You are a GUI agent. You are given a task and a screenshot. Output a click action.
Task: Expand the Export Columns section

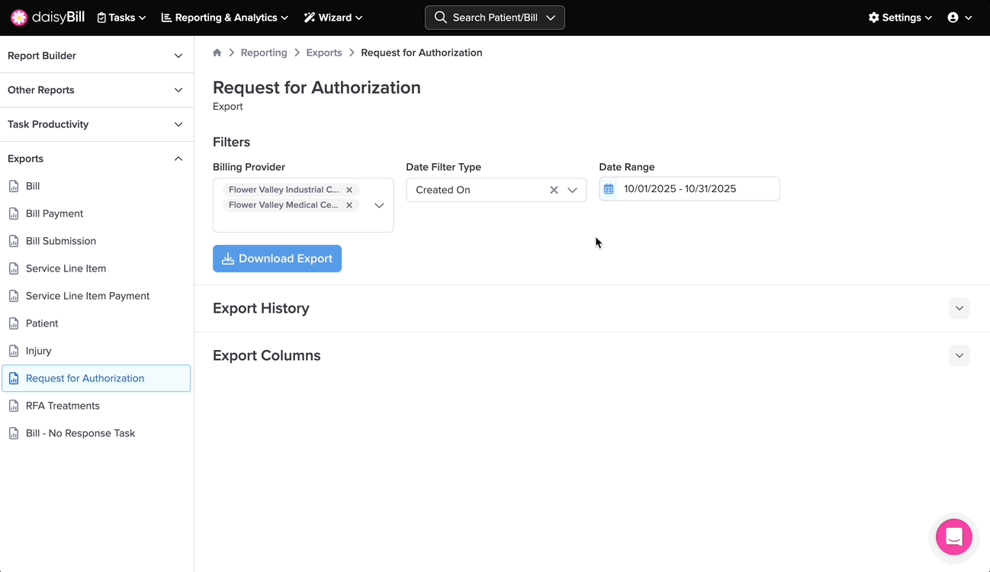[x=959, y=355]
